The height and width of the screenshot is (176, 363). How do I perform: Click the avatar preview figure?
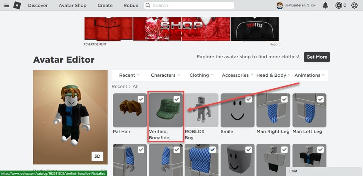click(72, 115)
